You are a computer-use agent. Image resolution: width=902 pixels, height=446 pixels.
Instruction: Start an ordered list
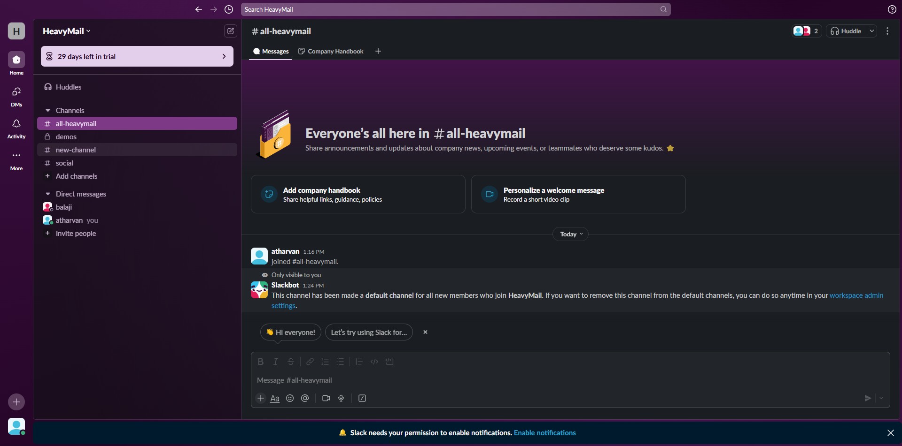pyautogui.click(x=325, y=362)
